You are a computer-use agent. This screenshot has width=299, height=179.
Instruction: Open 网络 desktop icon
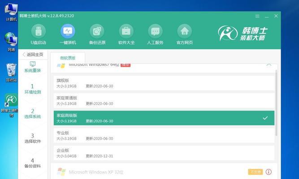(x=11, y=42)
